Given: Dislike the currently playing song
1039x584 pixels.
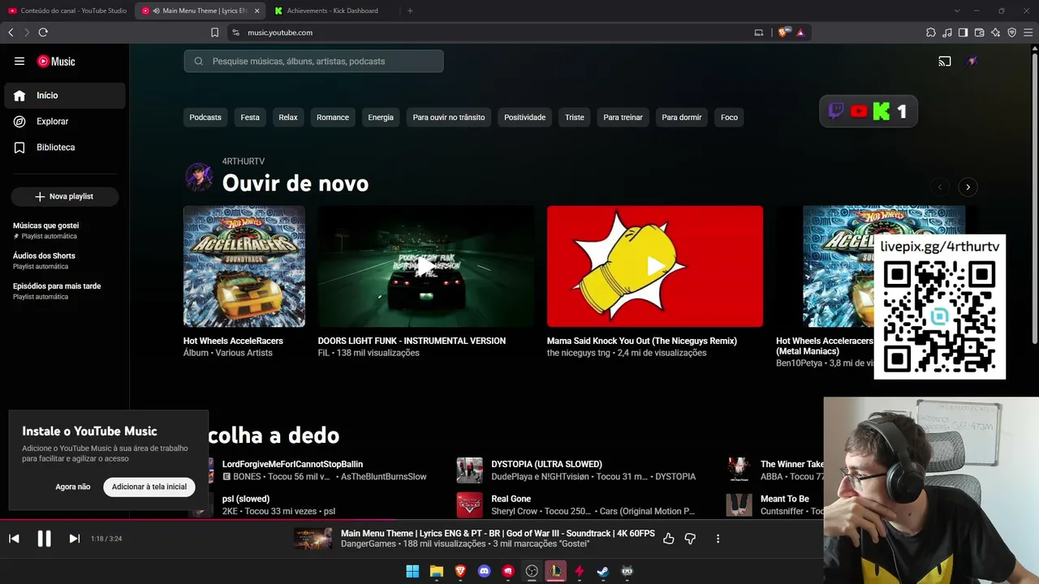Looking at the screenshot, I should click(x=690, y=539).
